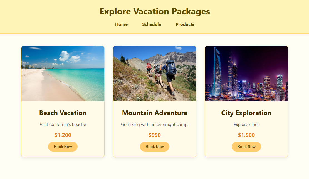Click the Explore Vacation Packages heading

click(155, 11)
